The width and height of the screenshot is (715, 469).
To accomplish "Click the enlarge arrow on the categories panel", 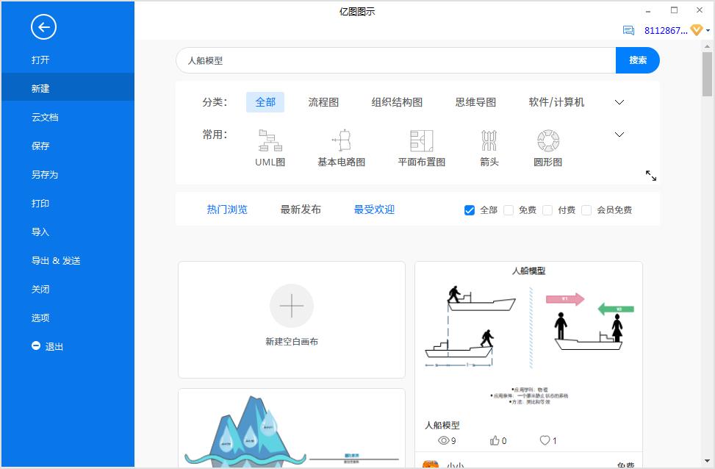I will click(650, 176).
